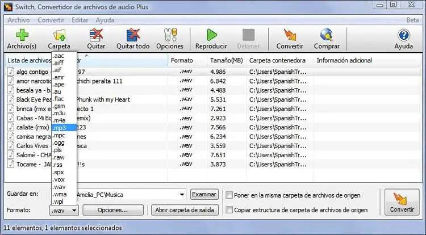Open the Opciones toolbar icon
Screen dimensions: 426x235
tap(170, 35)
